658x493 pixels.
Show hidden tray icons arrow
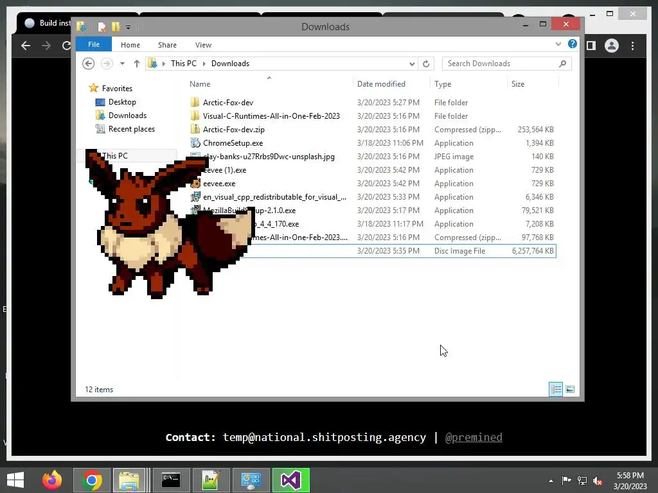[551, 481]
